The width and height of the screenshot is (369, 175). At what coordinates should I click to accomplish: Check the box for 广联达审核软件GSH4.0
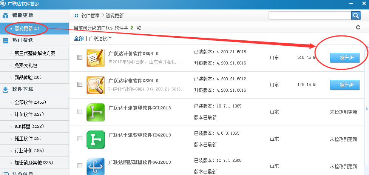pyautogui.click(x=80, y=84)
